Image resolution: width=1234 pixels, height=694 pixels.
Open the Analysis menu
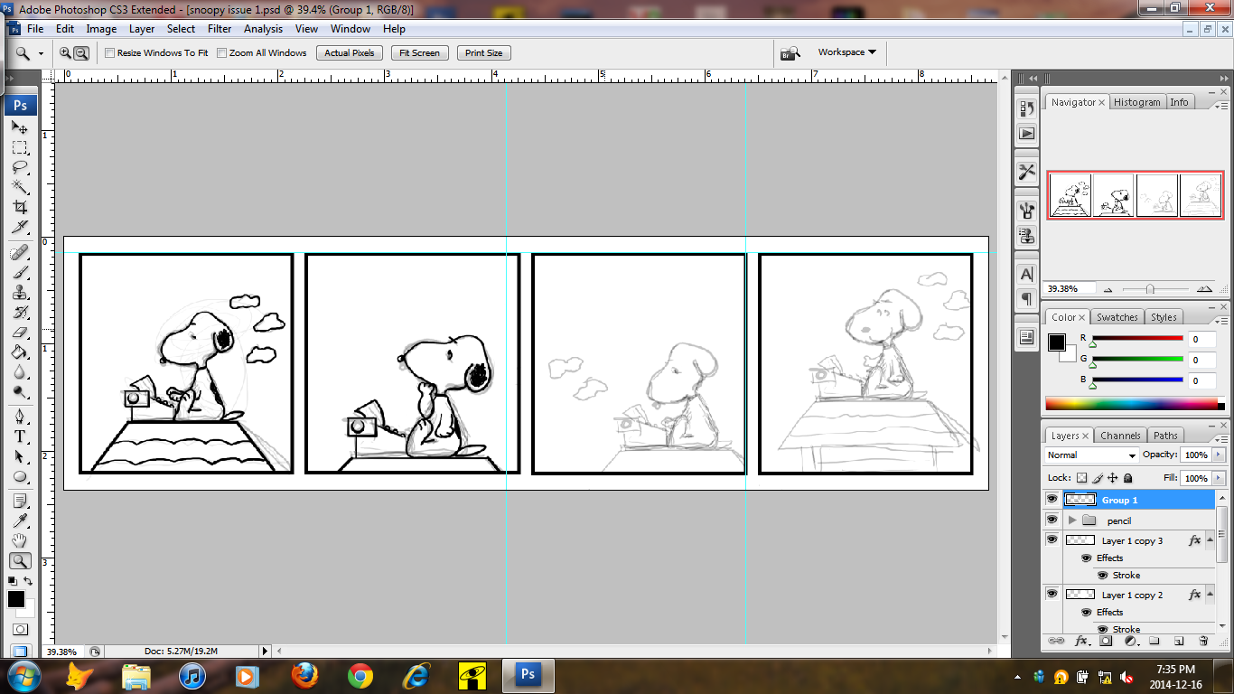click(263, 29)
